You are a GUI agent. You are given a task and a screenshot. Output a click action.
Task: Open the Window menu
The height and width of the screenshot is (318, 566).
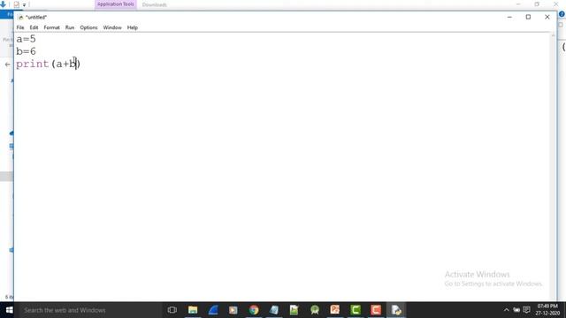[112, 27]
